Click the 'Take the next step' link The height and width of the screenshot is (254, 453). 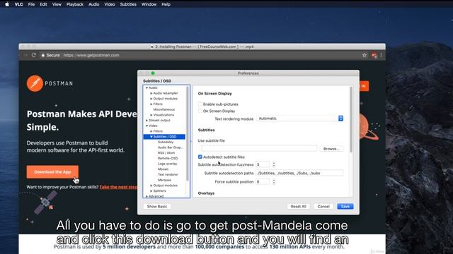click(x=118, y=187)
